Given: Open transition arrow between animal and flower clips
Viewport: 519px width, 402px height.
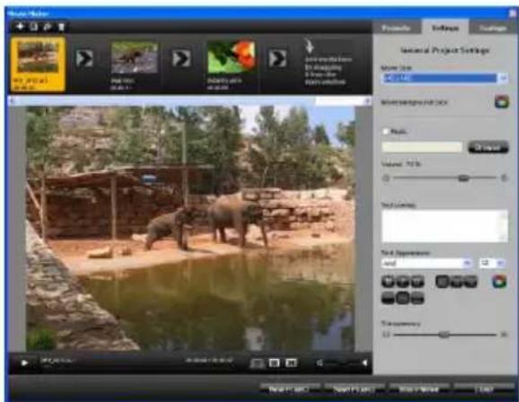Looking at the screenshot, I should pos(181,58).
